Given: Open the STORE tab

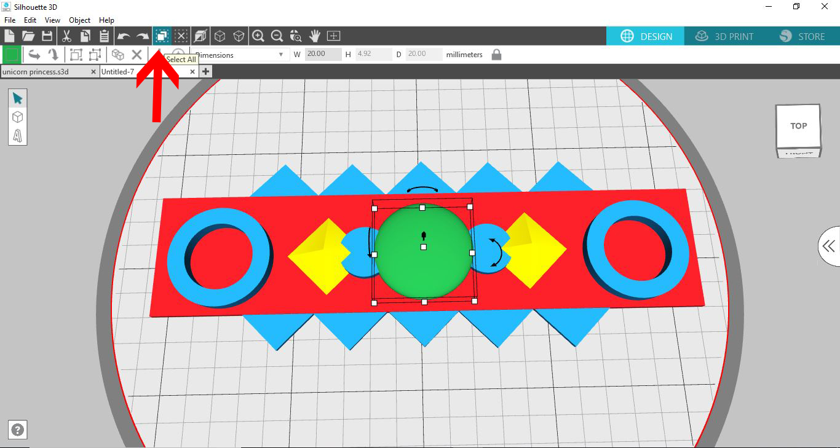Looking at the screenshot, I should pos(801,36).
